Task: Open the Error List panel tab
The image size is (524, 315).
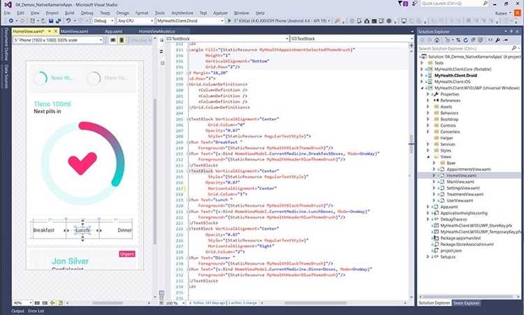Action: [36, 311]
